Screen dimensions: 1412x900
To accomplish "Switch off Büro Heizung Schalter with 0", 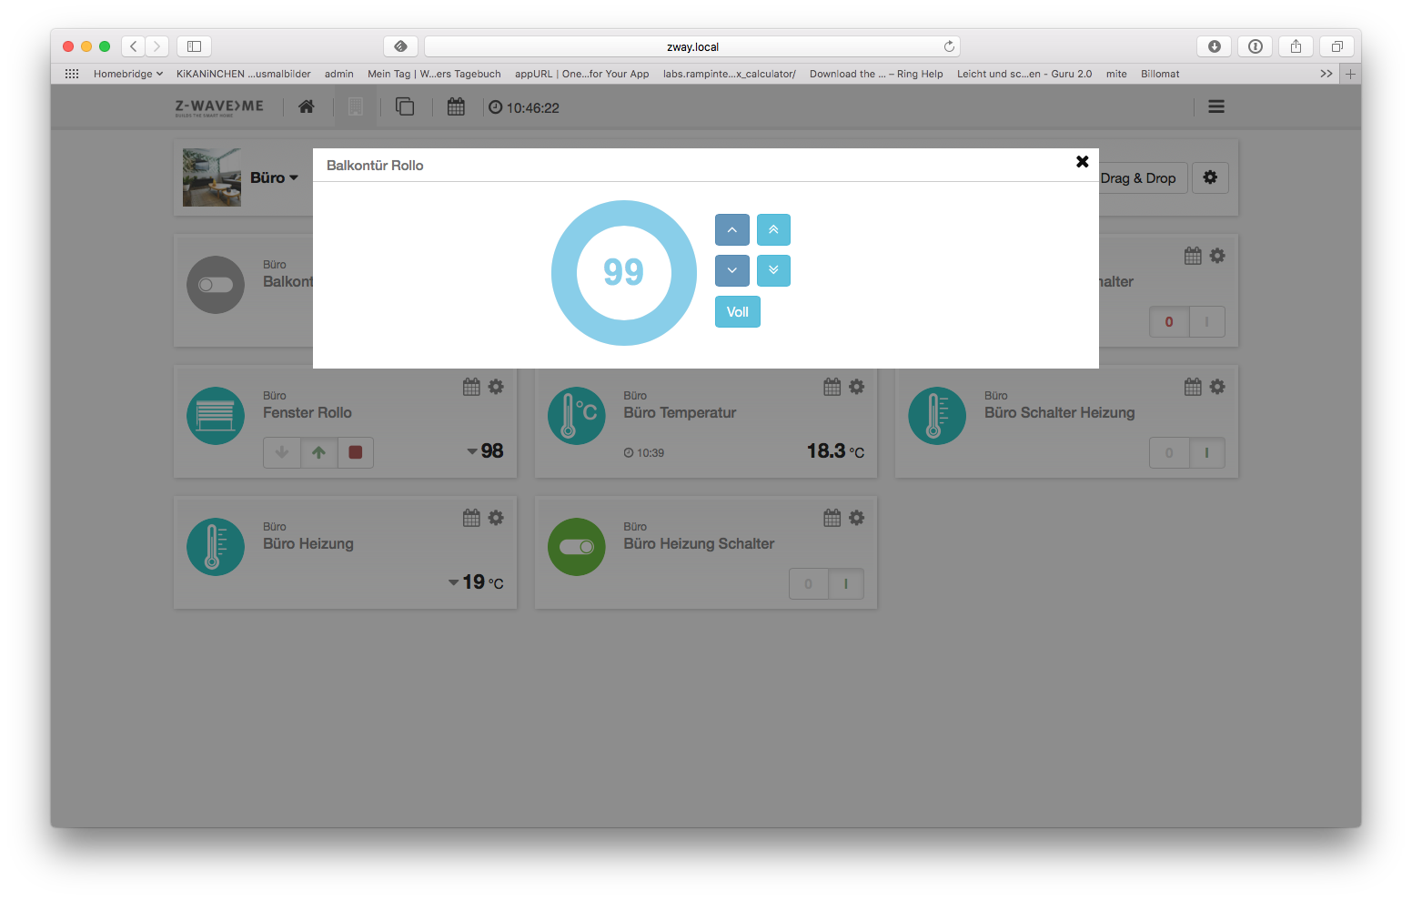I will (808, 584).
